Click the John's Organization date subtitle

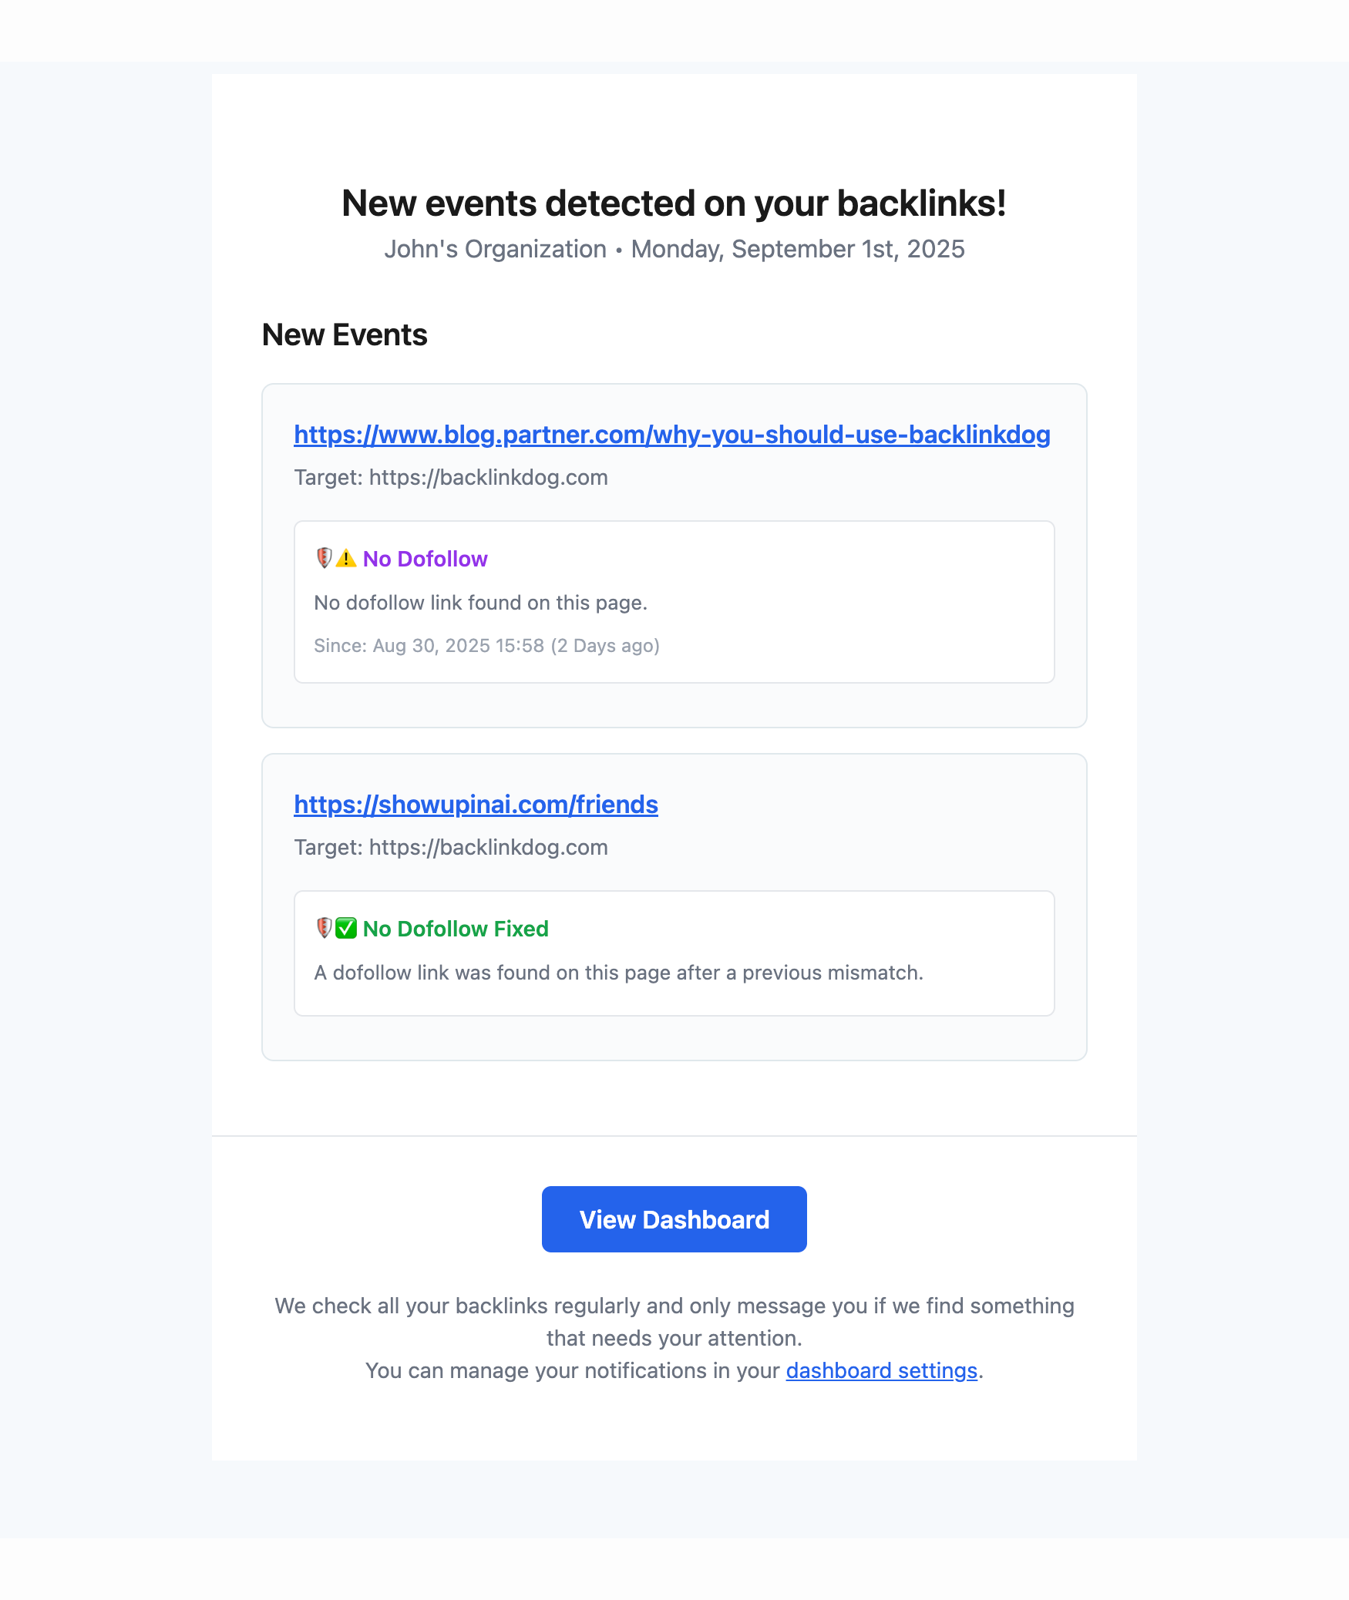[x=674, y=249]
